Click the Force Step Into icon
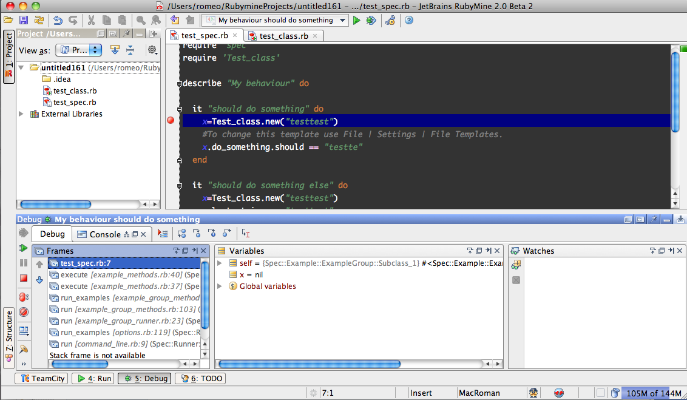 pyautogui.click(x=212, y=234)
